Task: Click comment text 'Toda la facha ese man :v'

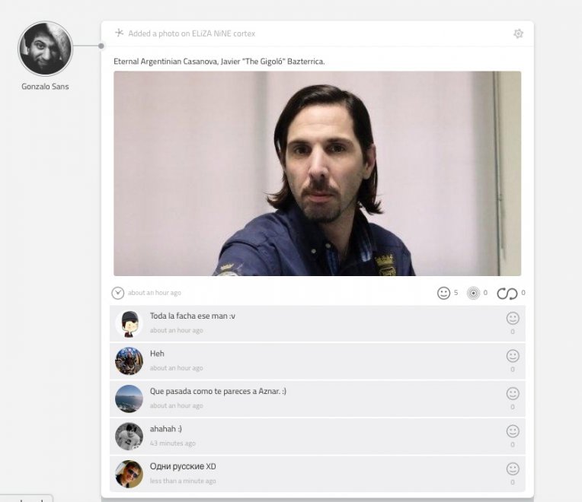Action: pyautogui.click(x=192, y=316)
